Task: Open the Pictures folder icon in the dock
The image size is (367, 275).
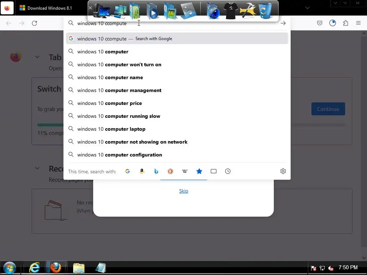Action: click(170, 11)
